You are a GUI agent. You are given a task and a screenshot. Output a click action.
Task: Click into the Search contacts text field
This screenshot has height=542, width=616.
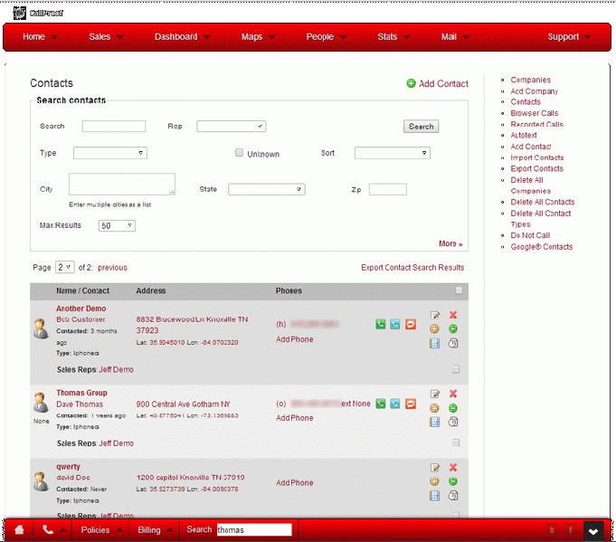(x=114, y=126)
